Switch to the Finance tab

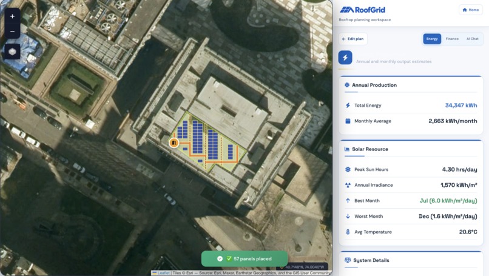click(452, 39)
